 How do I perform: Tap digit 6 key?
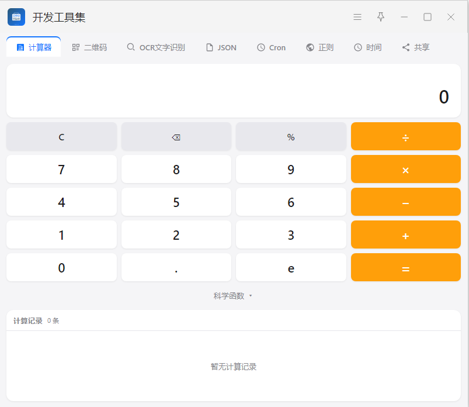click(x=291, y=202)
